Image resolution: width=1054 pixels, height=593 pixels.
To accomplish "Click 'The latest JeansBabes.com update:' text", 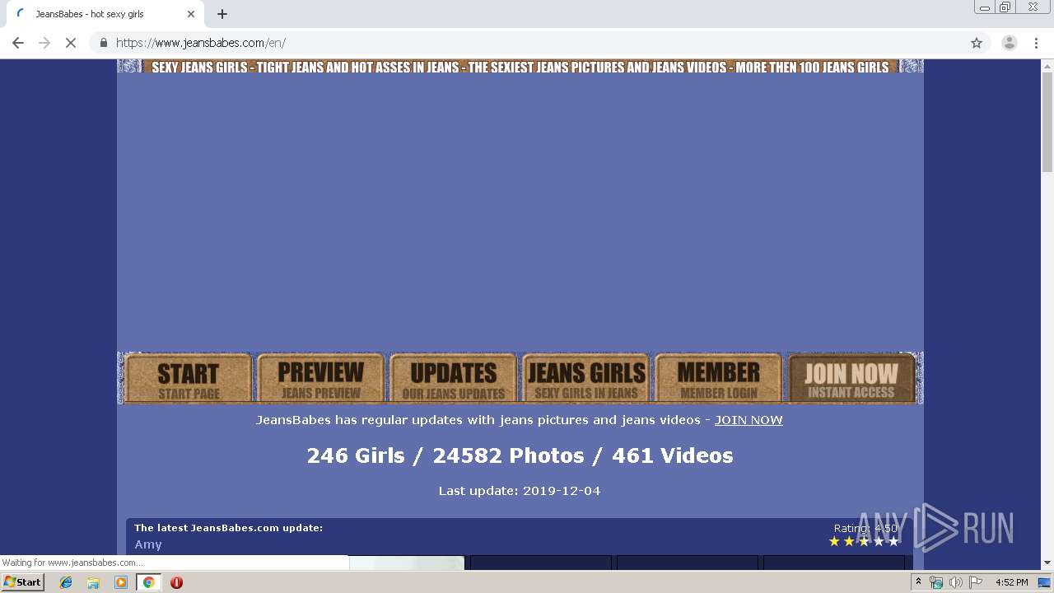I will [x=229, y=528].
